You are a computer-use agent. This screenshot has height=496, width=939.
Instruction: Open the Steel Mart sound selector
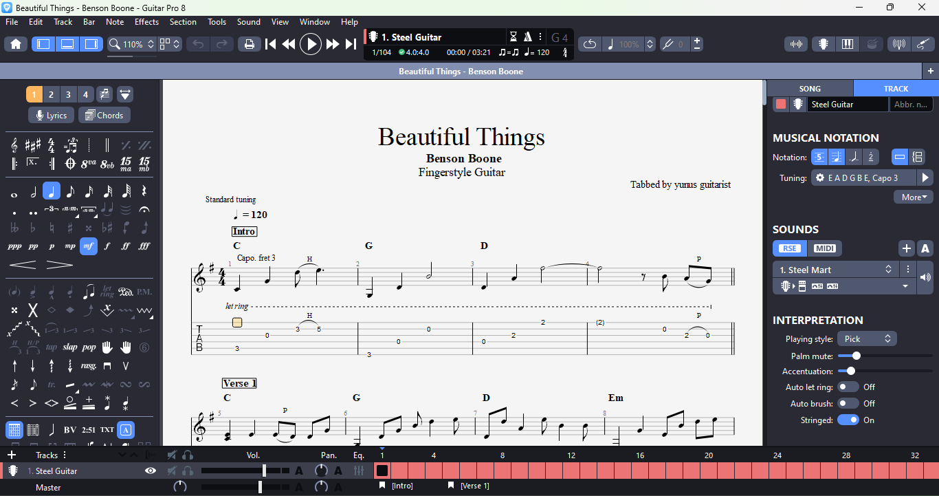(x=836, y=270)
